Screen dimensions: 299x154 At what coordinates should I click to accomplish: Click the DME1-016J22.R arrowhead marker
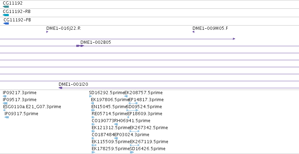click(x=47, y=32)
